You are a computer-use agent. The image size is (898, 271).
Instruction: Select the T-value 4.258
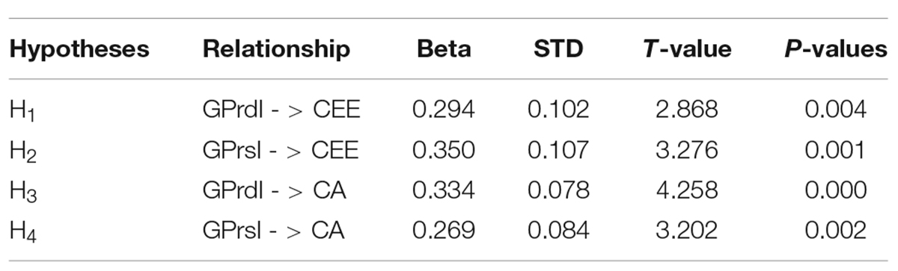point(686,190)
